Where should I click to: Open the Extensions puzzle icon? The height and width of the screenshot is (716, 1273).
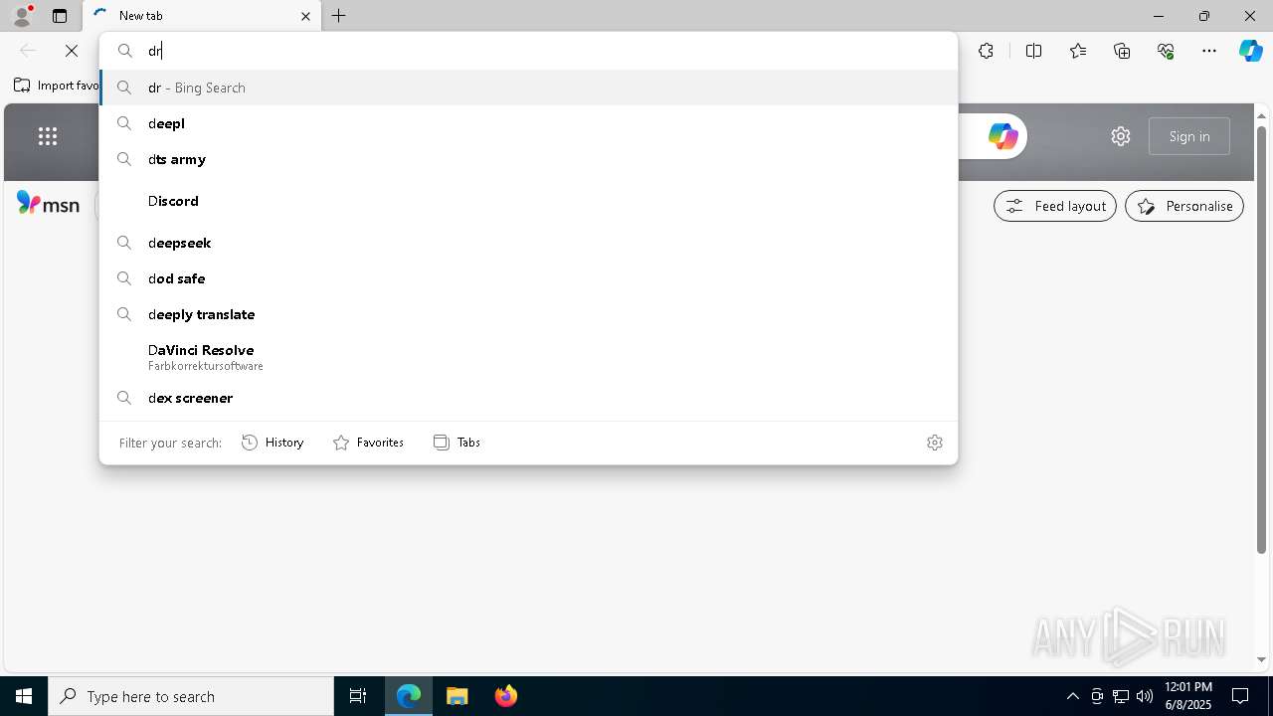(x=986, y=51)
